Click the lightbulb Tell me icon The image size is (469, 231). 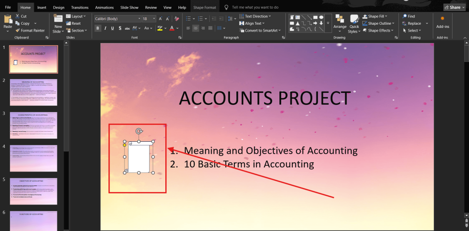pyautogui.click(x=227, y=7)
